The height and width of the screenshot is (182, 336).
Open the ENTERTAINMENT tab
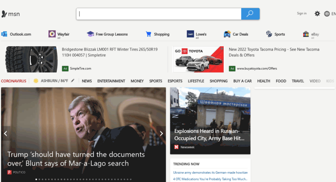pos(111,81)
